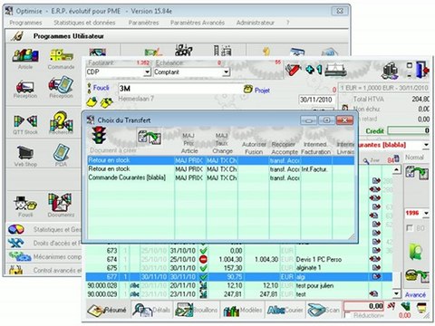Click the exit door icon
Image resolution: width=435 pixels, height=326 pixels.
click(421, 70)
